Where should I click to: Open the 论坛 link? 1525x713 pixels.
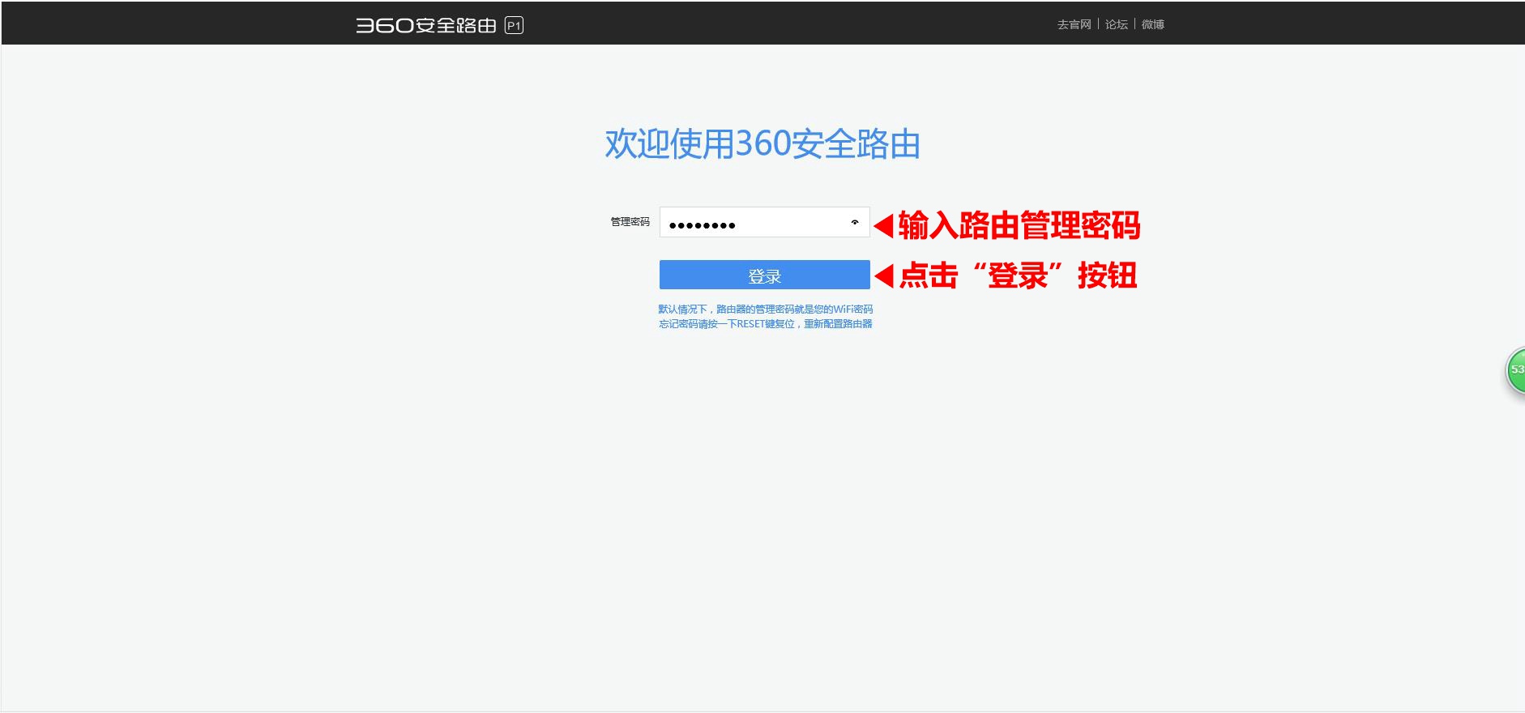(1116, 24)
